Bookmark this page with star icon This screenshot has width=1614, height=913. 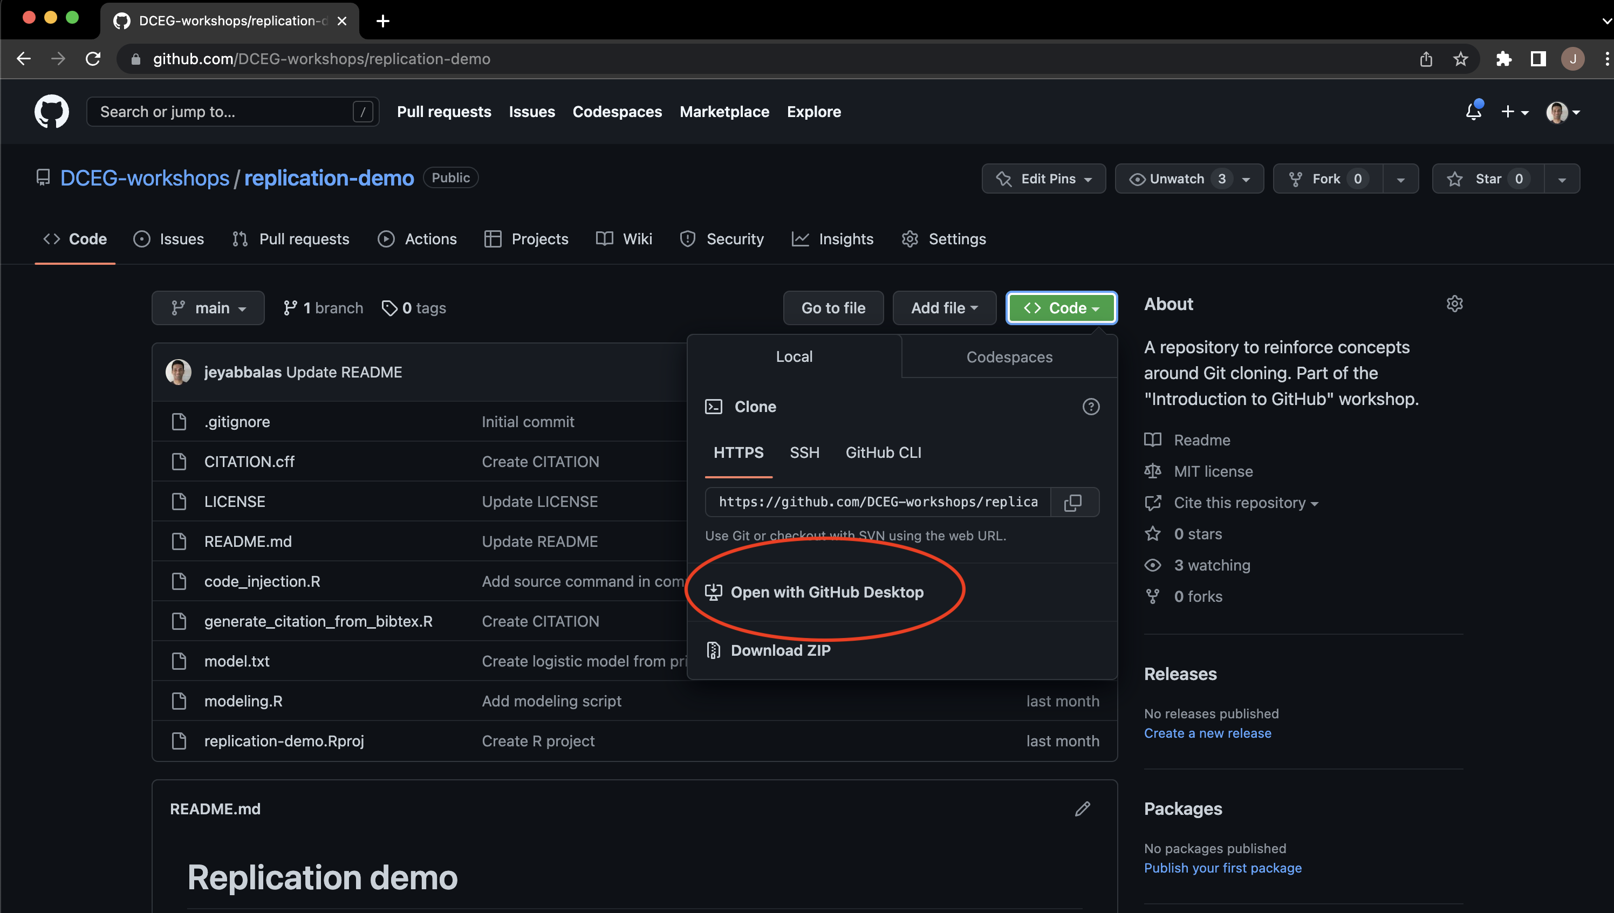pos(1460,59)
